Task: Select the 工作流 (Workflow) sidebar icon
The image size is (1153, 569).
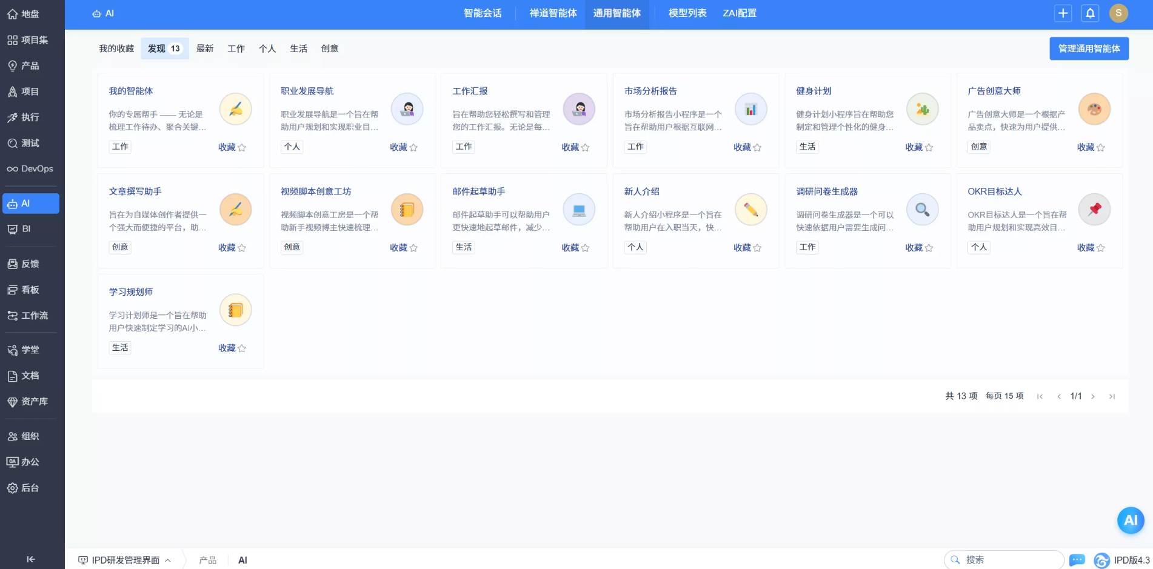Action: pyautogui.click(x=30, y=315)
